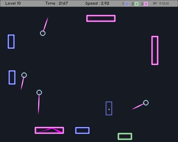The height and width of the screenshot is (142, 178).
Task: Select the green block type numbered 2
Action: (x=136, y=4)
